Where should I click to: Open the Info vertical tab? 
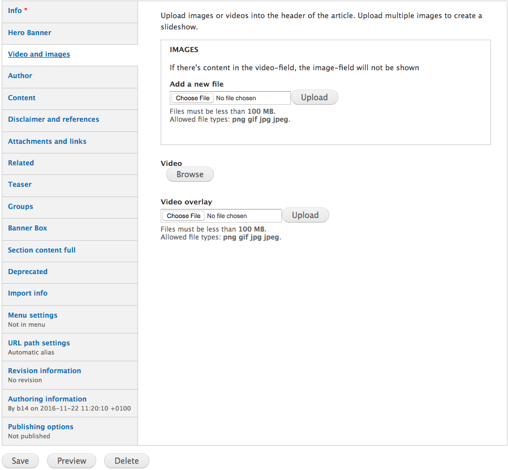pyautogui.click(x=15, y=11)
